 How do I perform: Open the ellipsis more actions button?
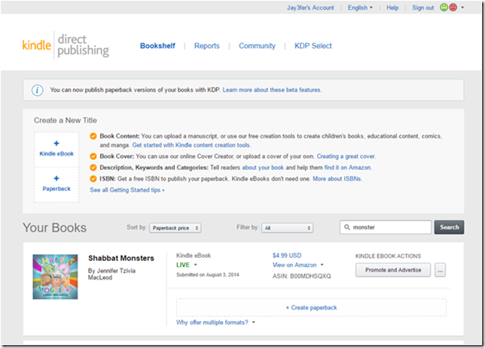click(x=440, y=270)
